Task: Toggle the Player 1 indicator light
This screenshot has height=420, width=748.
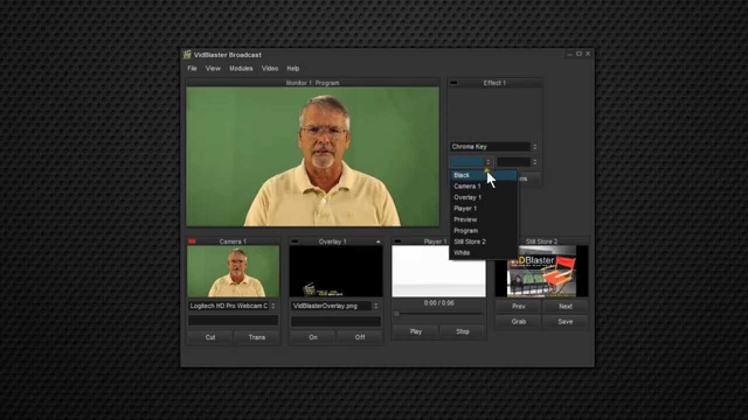Action: click(x=397, y=242)
